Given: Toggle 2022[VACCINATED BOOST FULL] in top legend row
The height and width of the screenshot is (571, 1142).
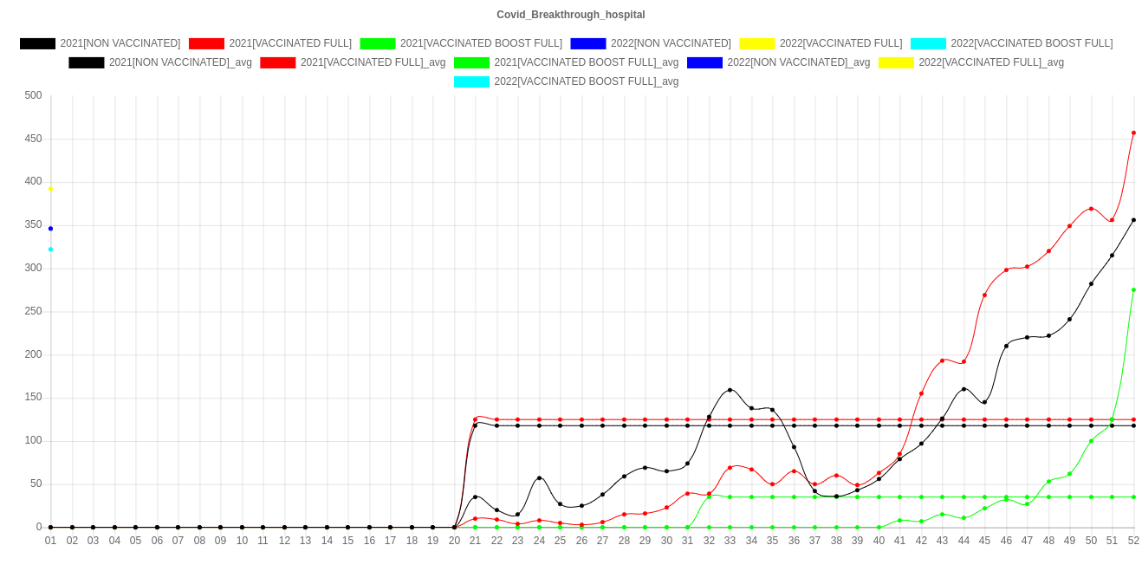Looking at the screenshot, I should click(x=1031, y=43).
